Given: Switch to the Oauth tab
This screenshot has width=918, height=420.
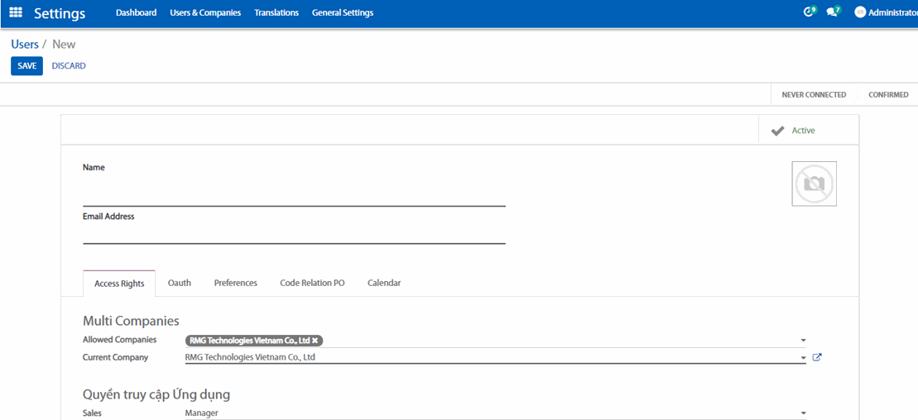Looking at the screenshot, I should (180, 283).
